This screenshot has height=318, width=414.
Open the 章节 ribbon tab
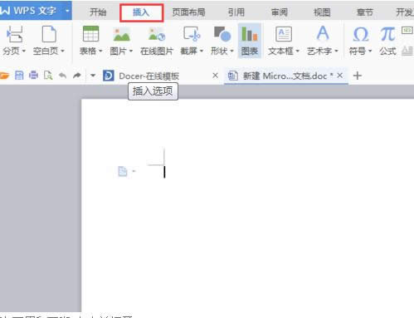click(x=365, y=12)
